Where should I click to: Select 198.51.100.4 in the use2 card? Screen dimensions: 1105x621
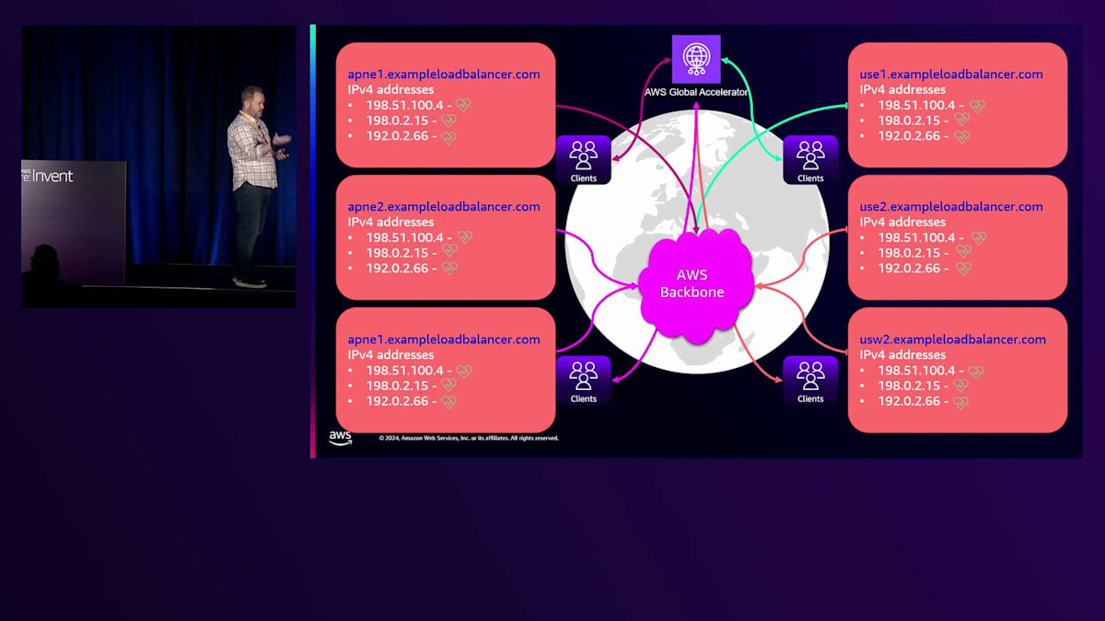click(x=916, y=237)
